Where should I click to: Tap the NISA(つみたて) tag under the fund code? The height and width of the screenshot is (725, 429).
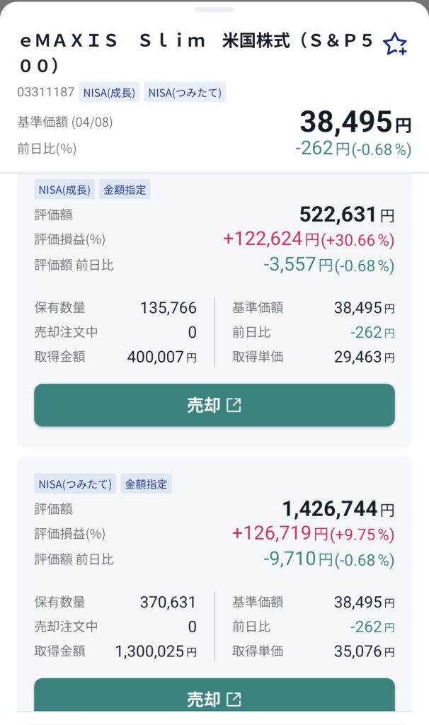[x=185, y=93]
